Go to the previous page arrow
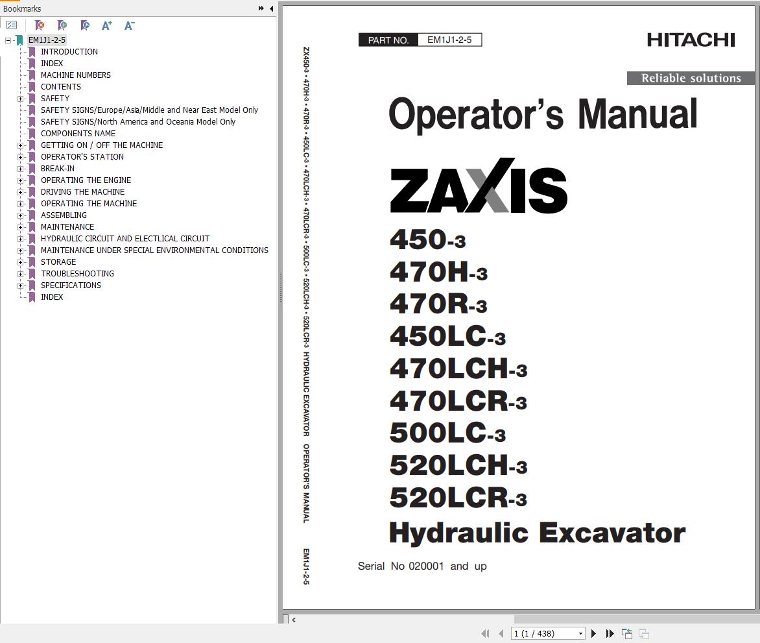 tap(501, 633)
